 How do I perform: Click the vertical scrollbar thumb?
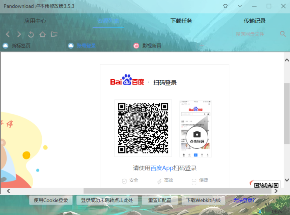point(287,113)
